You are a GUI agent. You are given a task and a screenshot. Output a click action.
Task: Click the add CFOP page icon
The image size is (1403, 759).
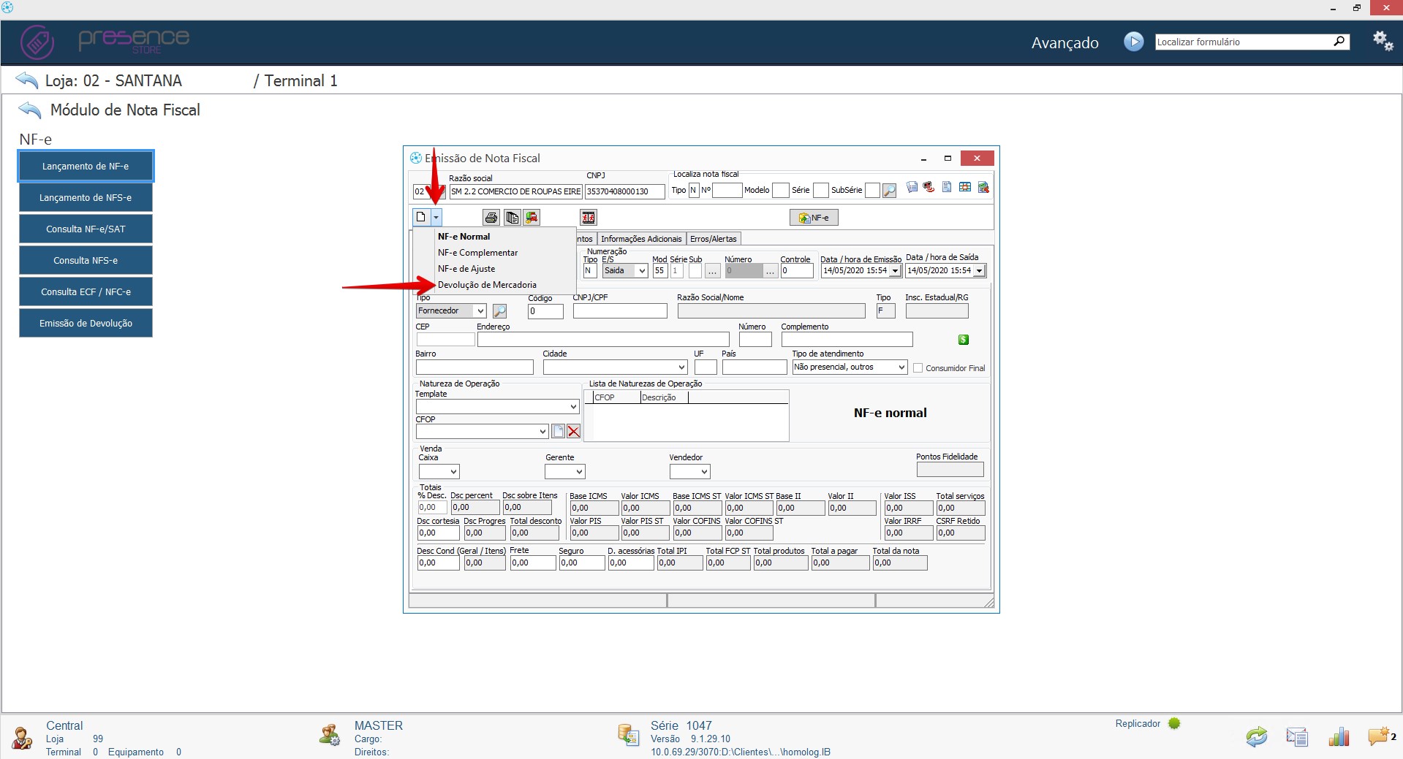[559, 432]
